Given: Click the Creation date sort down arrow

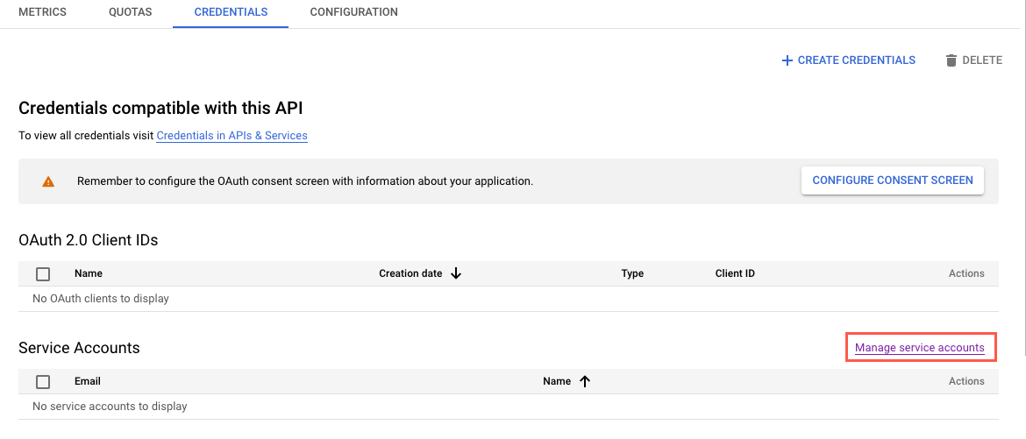Looking at the screenshot, I should point(456,273).
